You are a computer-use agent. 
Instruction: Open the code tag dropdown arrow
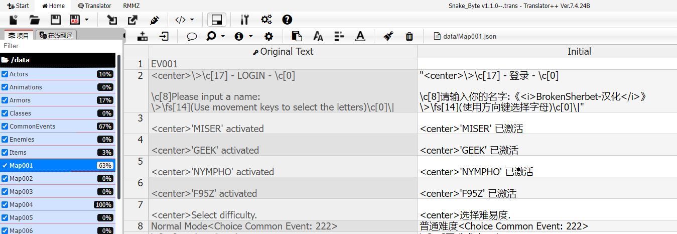[192, 20]
